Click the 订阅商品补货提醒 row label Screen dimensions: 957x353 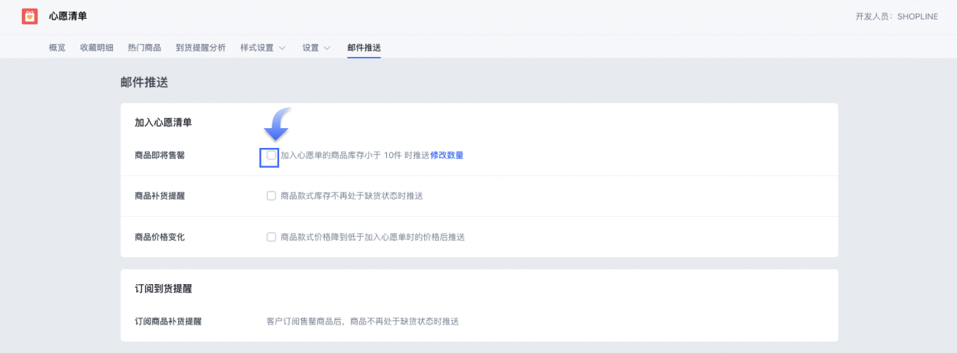pyautogui.click(x=168, y=322)
